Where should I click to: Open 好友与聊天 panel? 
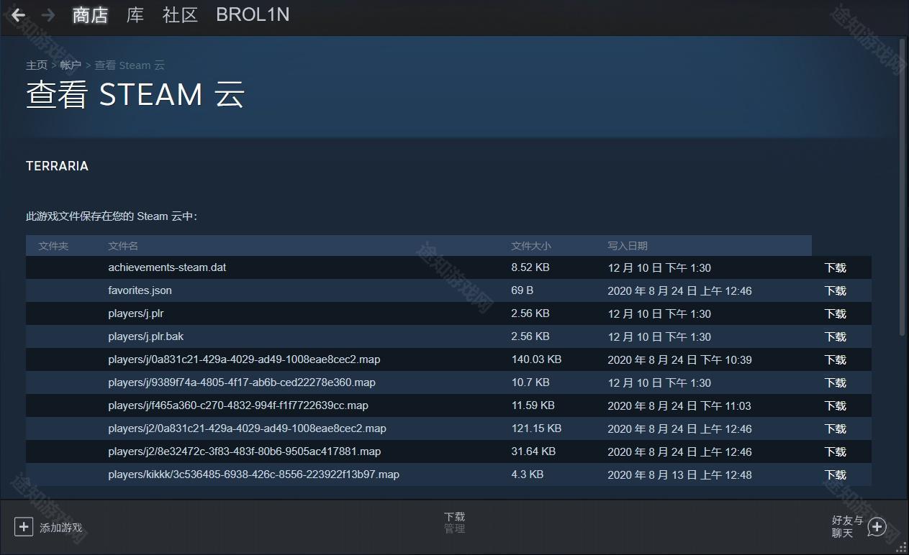click(847, 526)
